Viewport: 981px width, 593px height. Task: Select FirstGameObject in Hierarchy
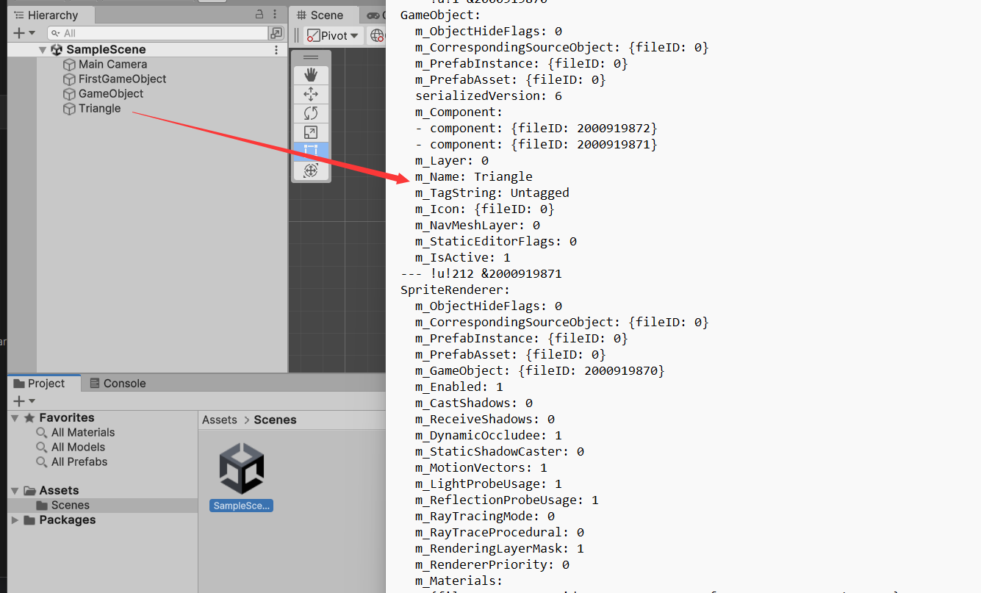[x=122, y=79]
